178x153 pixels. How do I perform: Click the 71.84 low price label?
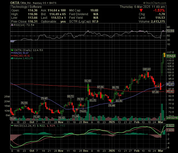tap(75, 116)
